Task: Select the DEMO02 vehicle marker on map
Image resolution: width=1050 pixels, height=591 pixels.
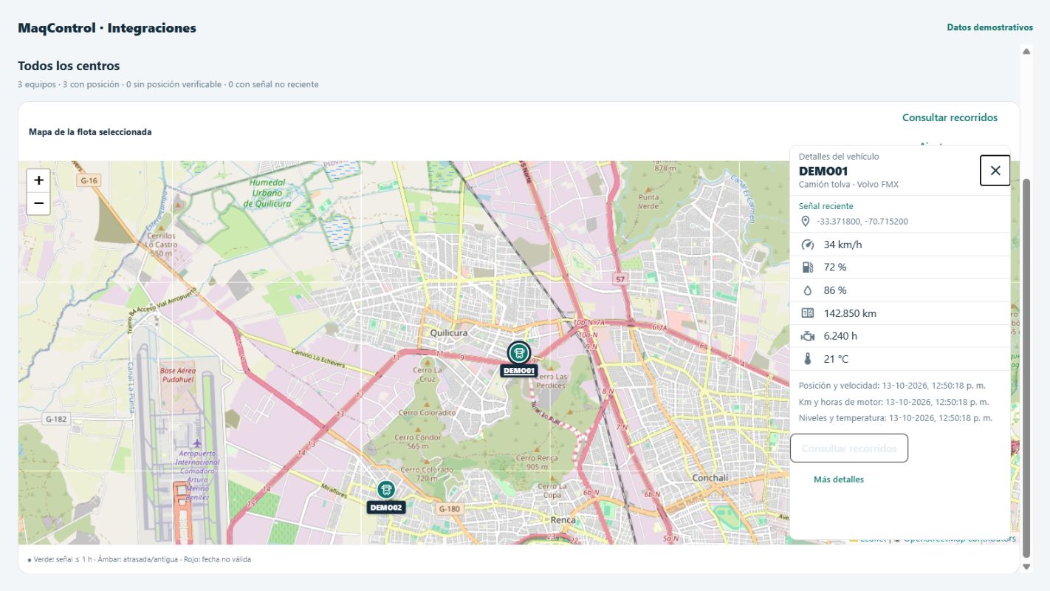Action: 385,489
